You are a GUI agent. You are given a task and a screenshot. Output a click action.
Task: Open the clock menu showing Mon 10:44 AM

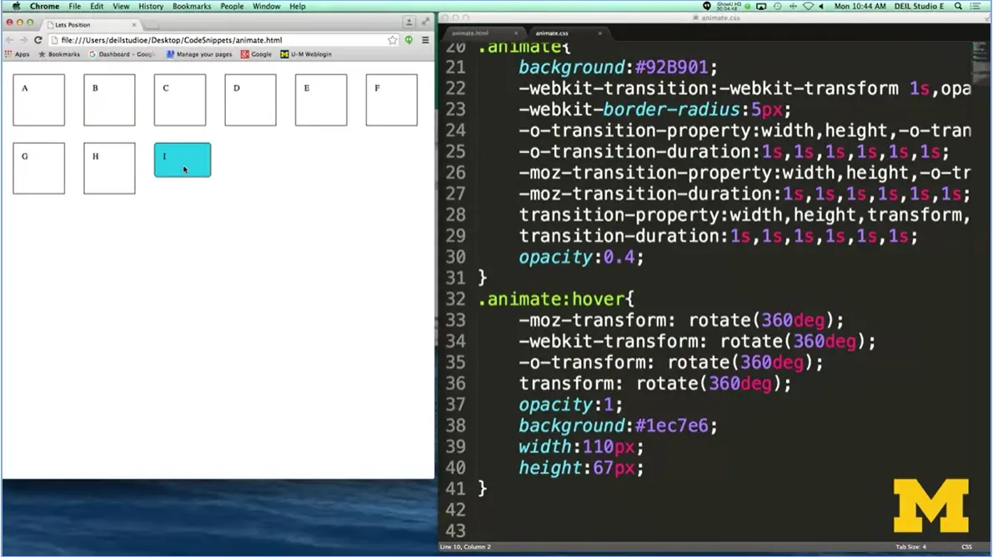pos(860,6)
